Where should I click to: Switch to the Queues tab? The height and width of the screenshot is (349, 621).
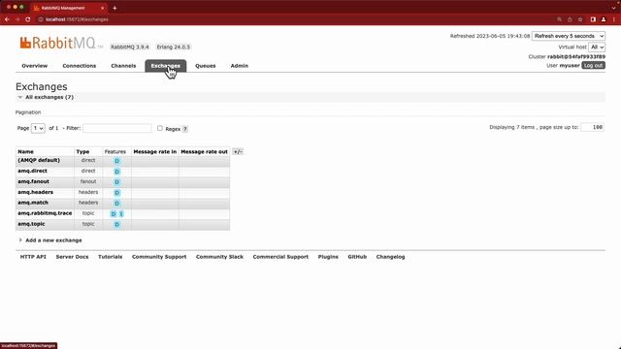click(x=206, y=66)
